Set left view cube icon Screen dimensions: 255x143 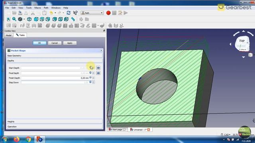[67, 19]
